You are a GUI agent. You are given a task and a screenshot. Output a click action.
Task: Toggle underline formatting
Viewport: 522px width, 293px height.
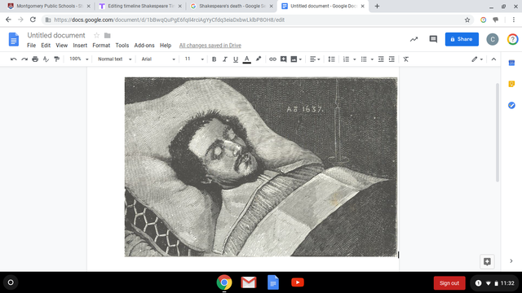[236, 59]
